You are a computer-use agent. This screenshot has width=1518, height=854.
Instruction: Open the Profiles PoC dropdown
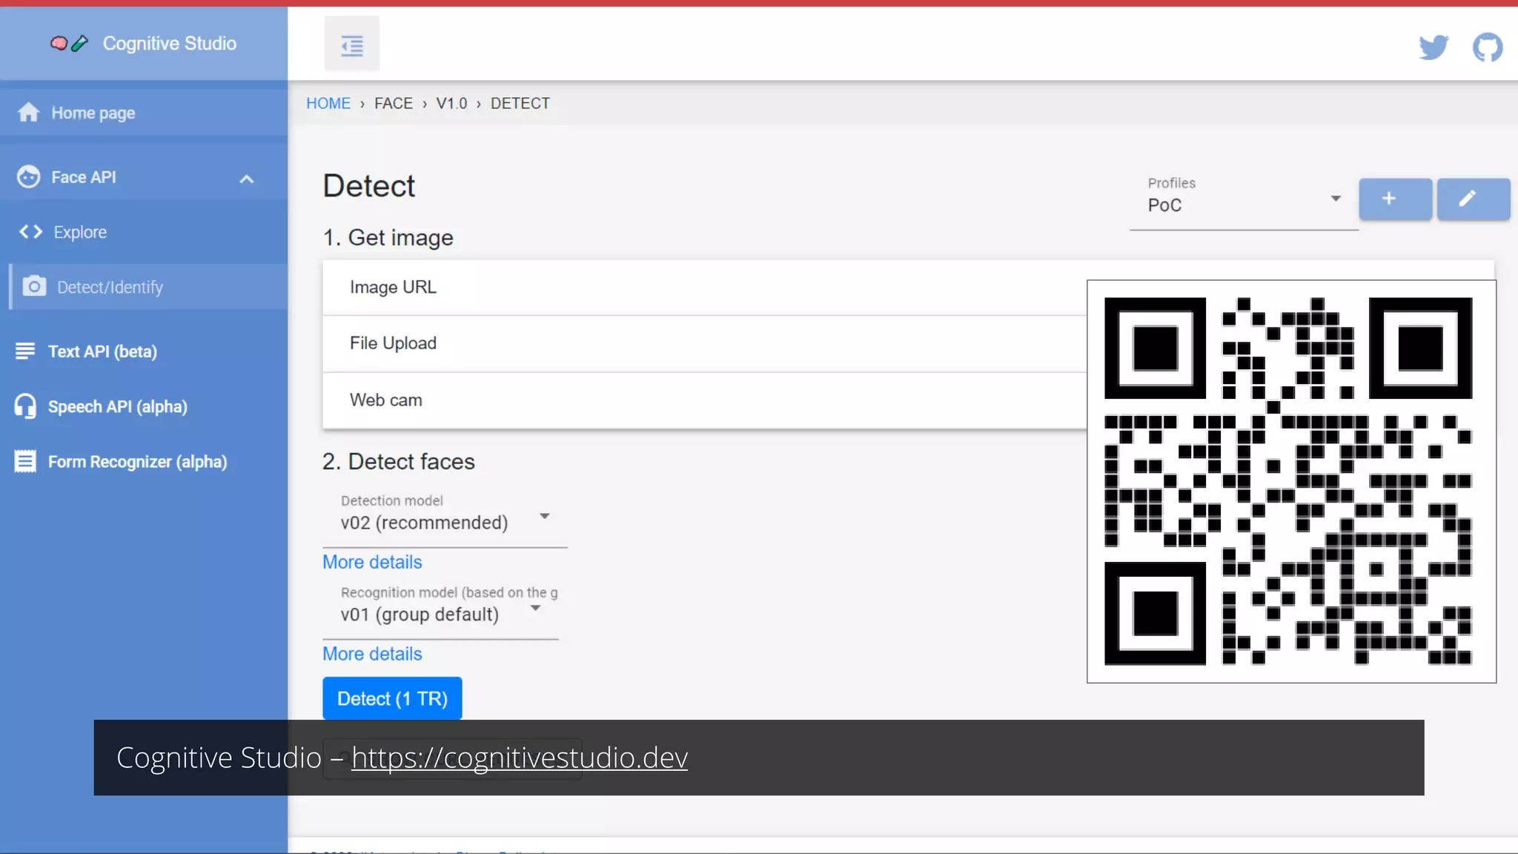[1244, 205]
